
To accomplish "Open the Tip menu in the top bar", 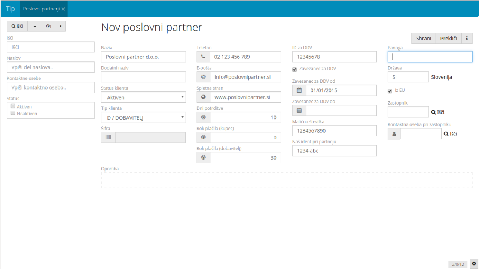I will [10, 9].
